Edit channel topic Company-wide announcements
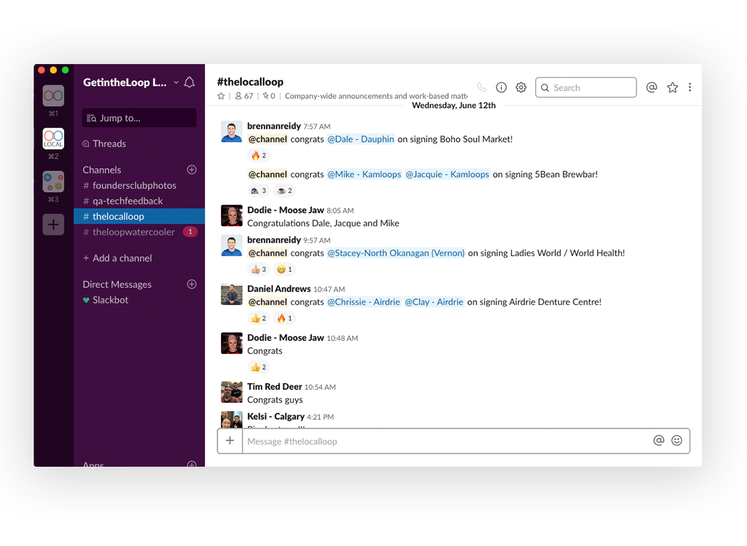This screenshot has height=546, width=747. click(376, 96)
